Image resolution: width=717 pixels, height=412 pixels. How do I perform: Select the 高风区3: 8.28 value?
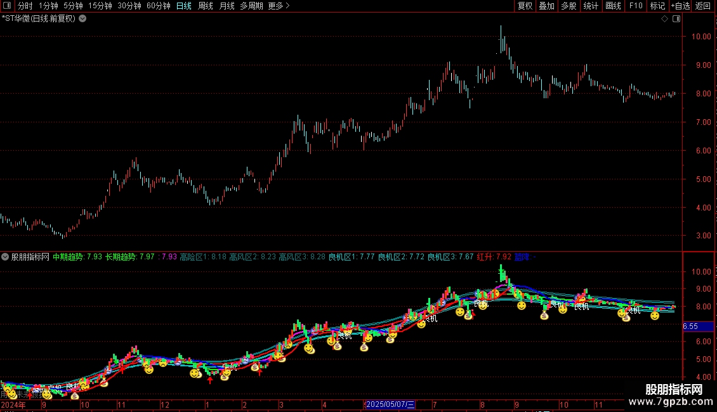click(x=302, y=257)
